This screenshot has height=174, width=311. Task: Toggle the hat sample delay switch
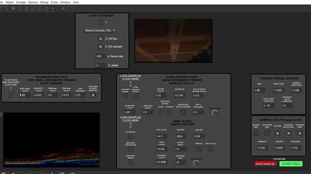(x=300, y=133)
